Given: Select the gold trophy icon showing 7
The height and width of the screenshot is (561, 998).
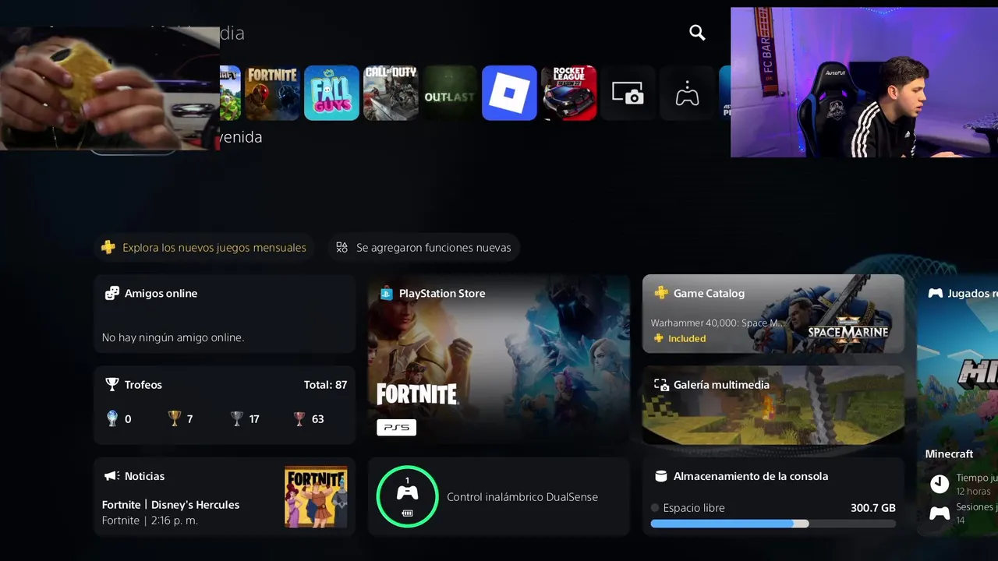Looking at the screenshot, I should click(x=175, y=418).
